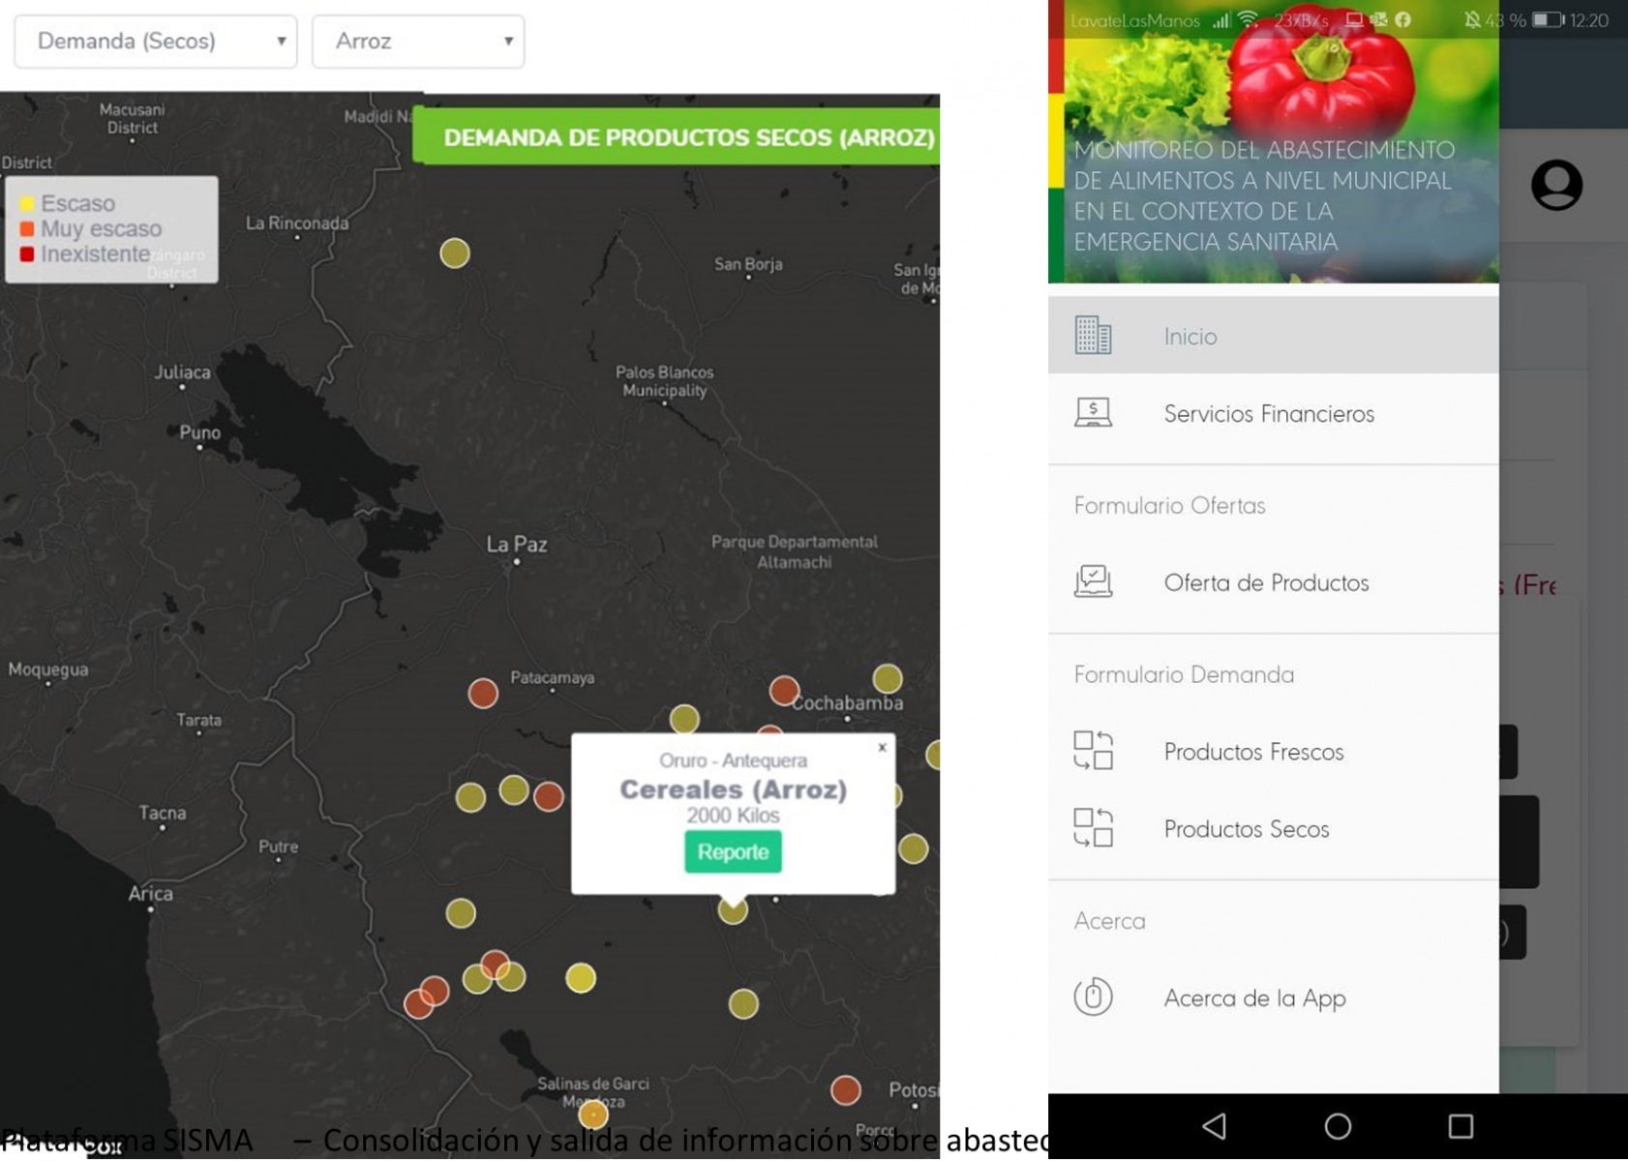Close the Oruro Antequera popup
Viewport: 1628px width, 1161px height.
(882, 747)
